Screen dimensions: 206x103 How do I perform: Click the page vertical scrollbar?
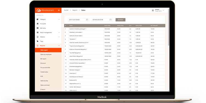point(169,49)
